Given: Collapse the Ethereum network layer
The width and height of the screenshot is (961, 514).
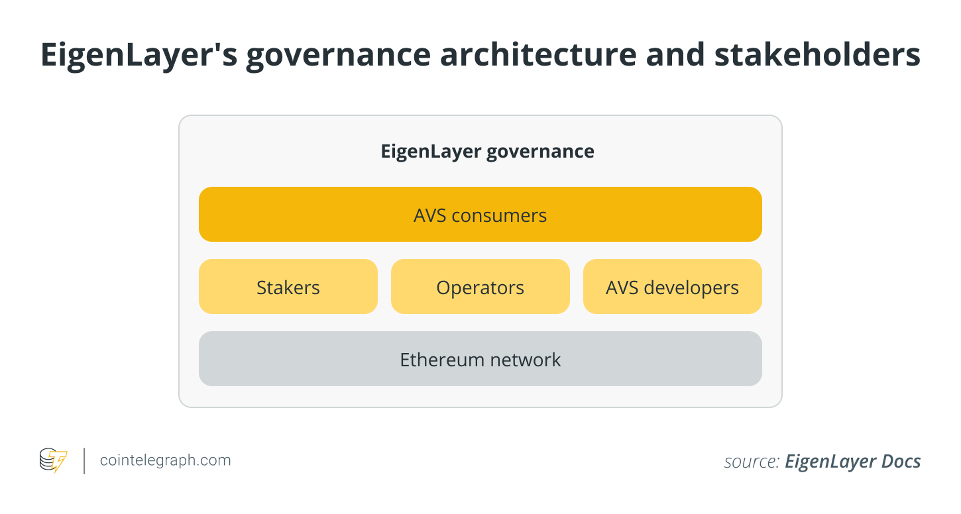Looking at the screenshot, I should [x=480, y=359].
